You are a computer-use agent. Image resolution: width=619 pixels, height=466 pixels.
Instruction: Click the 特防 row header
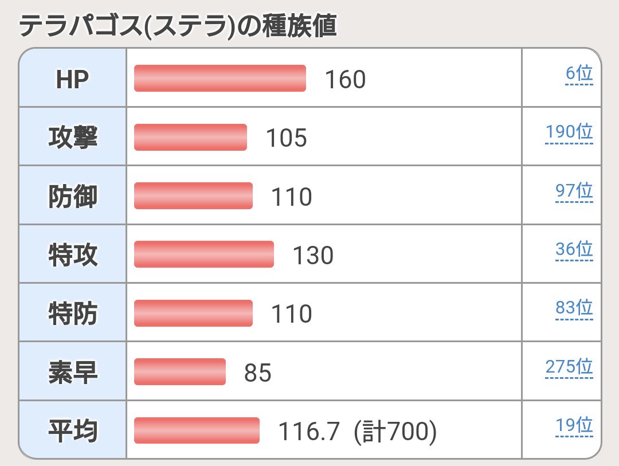point(72,314)
